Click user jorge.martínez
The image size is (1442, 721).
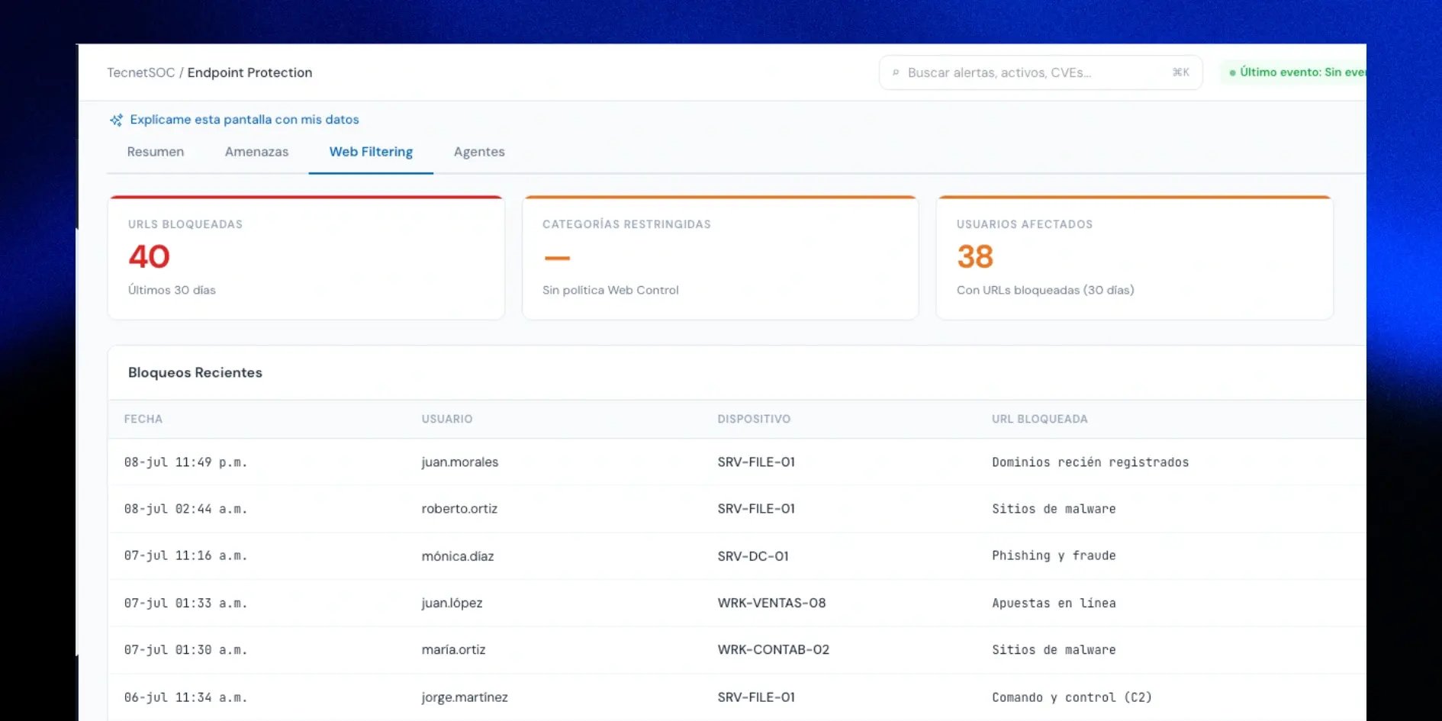pos(465,697)
